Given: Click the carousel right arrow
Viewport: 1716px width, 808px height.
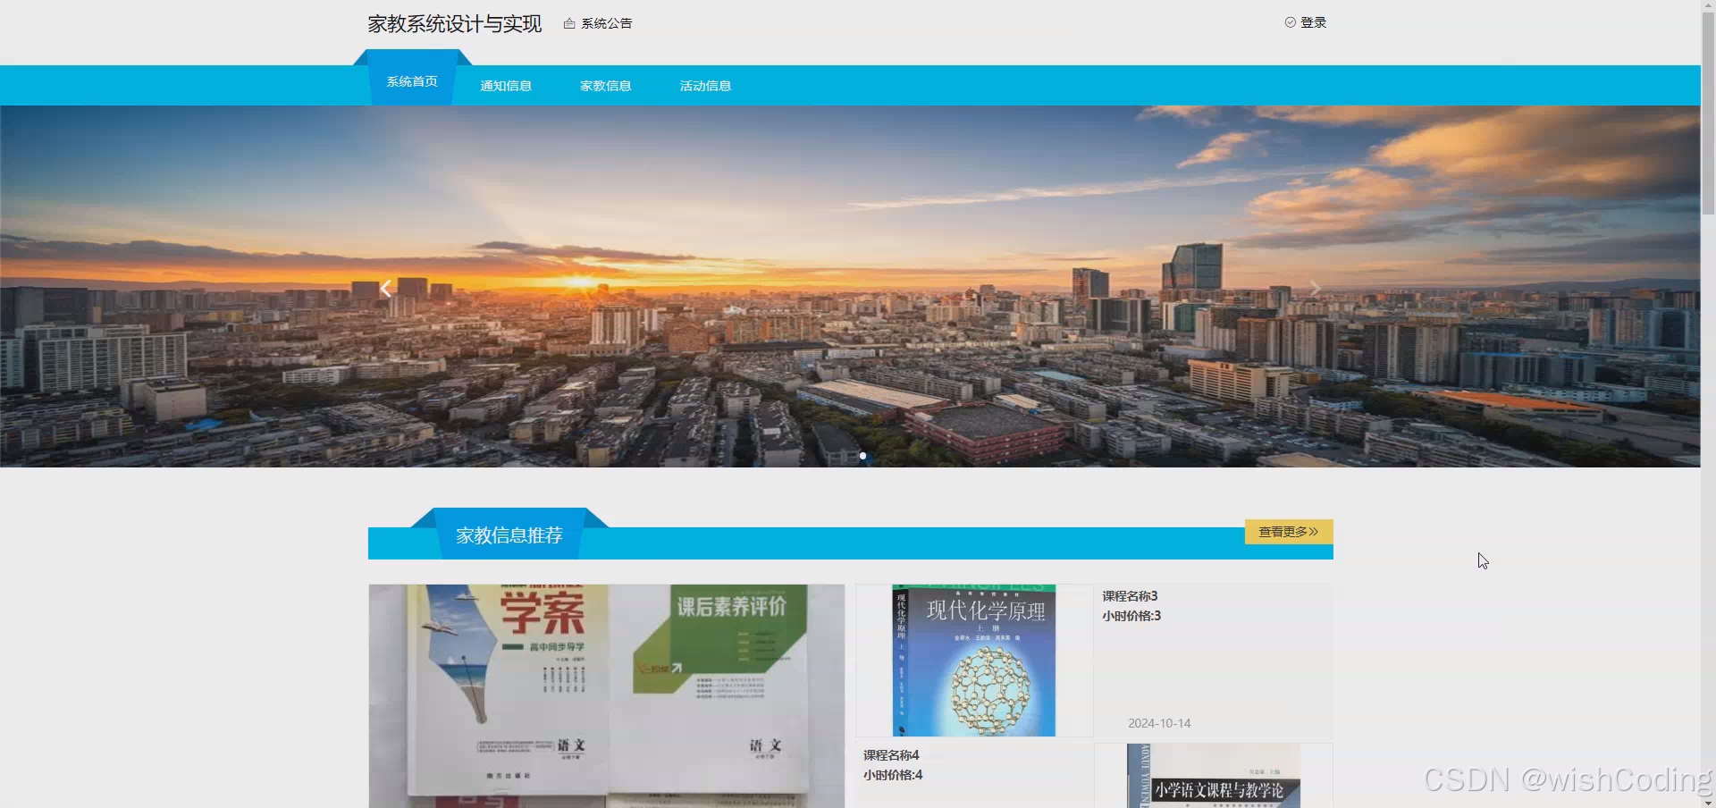Looking at the screenshot, I should point(1315,288).
